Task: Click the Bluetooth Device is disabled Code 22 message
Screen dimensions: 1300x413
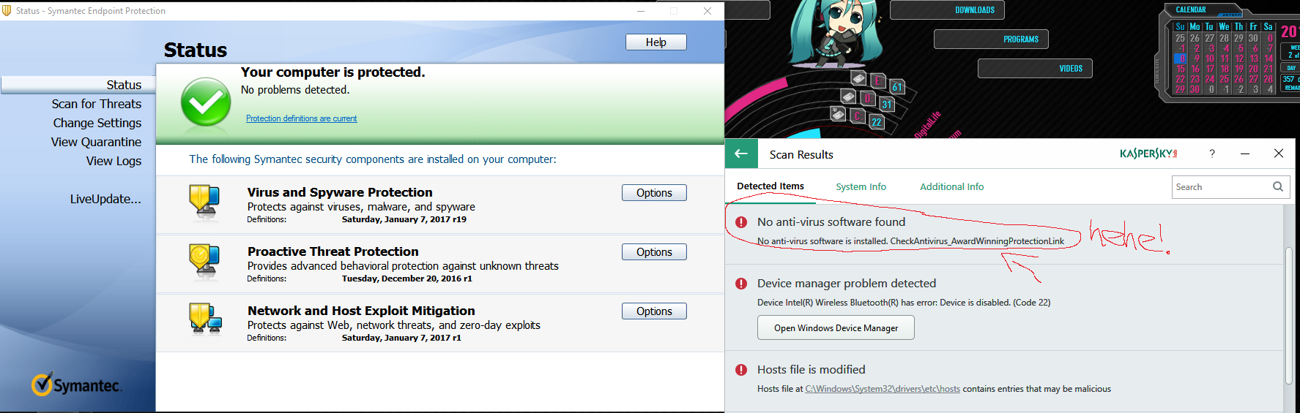Action: coord(904,303)
